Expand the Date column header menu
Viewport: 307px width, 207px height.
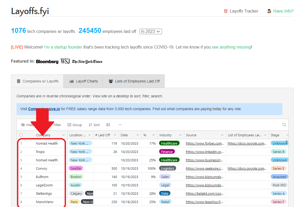pyautogui.click(x=138, y=135)
